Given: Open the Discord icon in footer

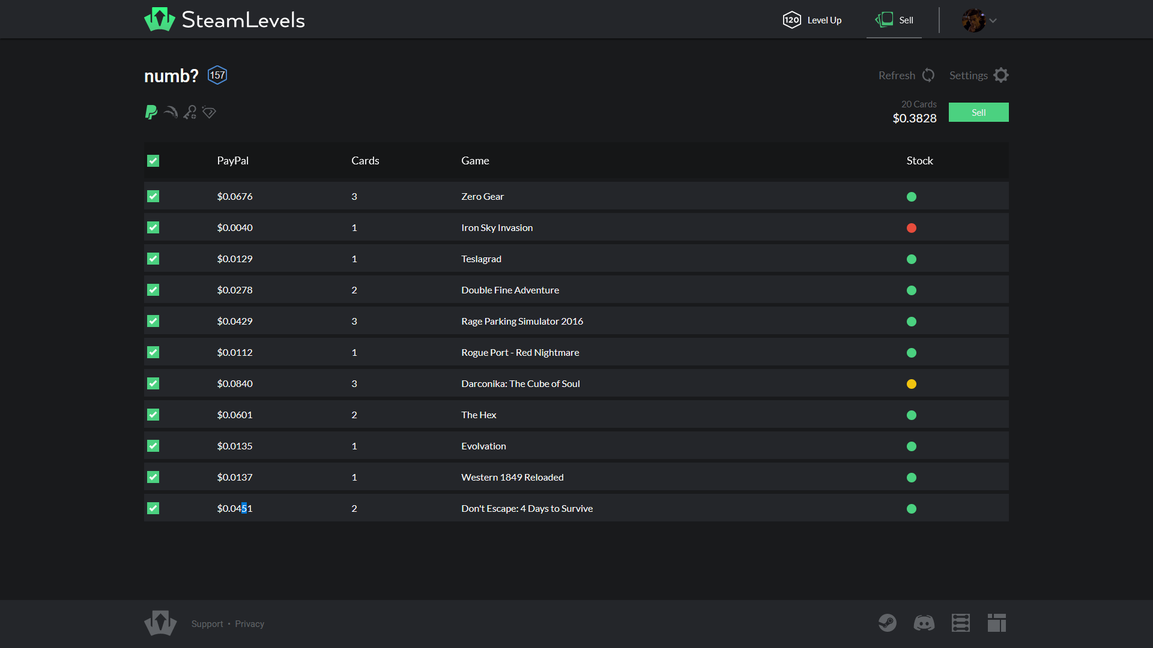Looking at the screenshot, I should pos(924,623).
